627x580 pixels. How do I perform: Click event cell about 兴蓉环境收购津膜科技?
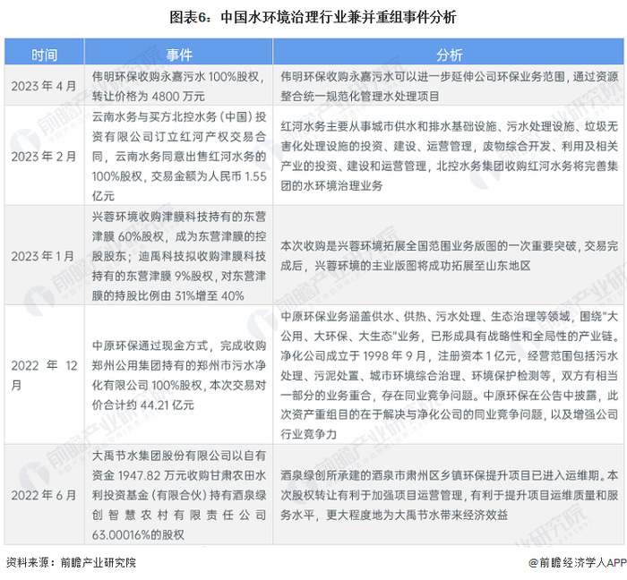[179, 256]
